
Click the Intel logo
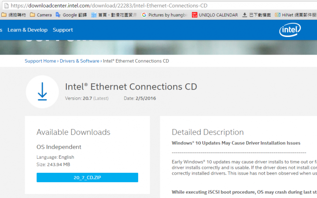coord(291,30)
